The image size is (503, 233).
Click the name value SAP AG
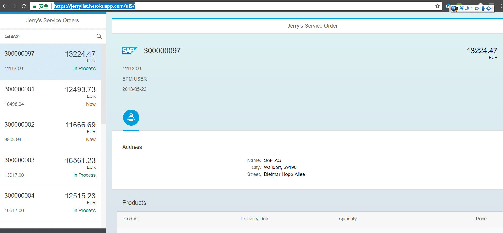(x=273, y=160)
